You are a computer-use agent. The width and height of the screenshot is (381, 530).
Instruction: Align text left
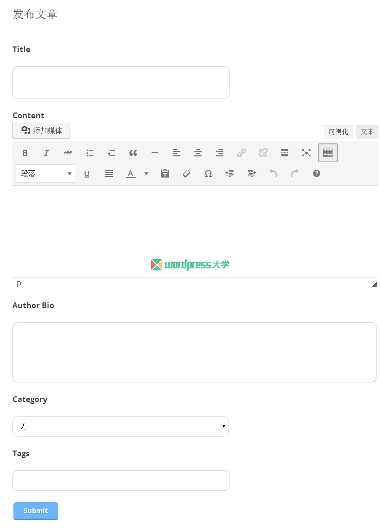coord(176,153)
